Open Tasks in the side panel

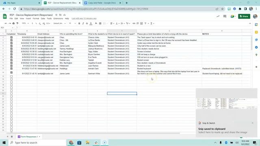click(256, 40)
